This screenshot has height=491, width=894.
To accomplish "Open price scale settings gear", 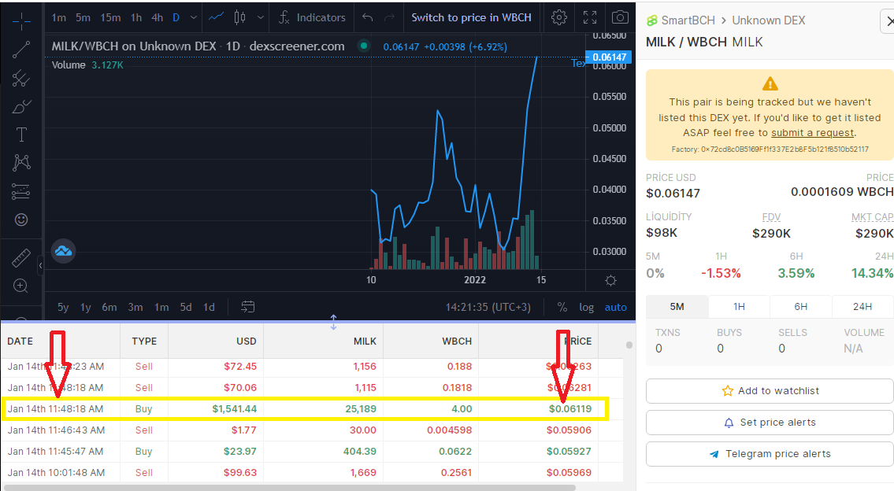I will (x=610, y=280).
